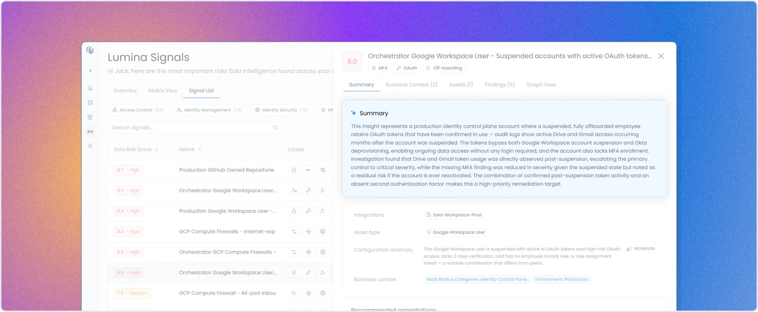
Task: Close the signal details panel
Action: 661,56
